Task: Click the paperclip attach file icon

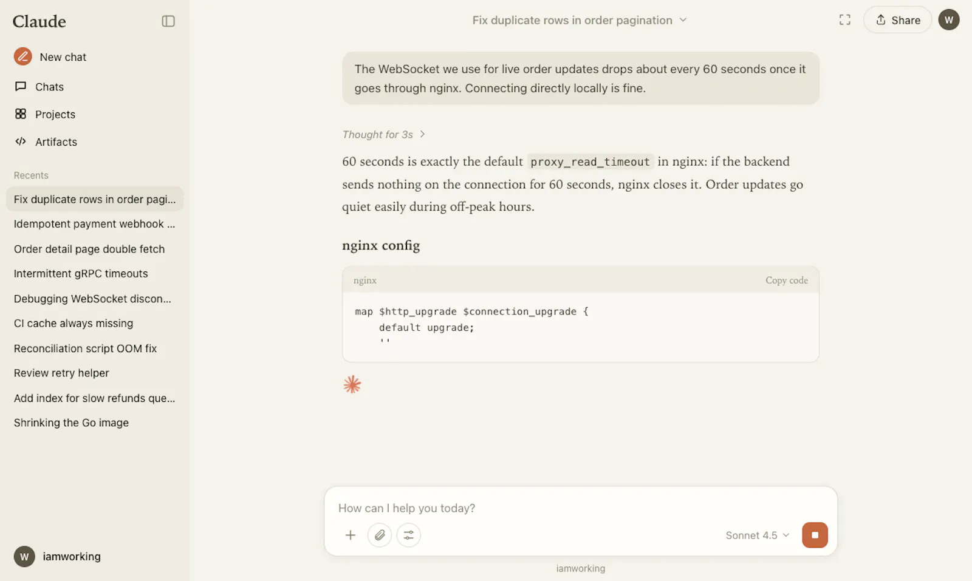Action: 380,535
